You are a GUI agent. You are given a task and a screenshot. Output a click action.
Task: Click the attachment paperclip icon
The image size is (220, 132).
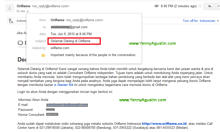156,6
